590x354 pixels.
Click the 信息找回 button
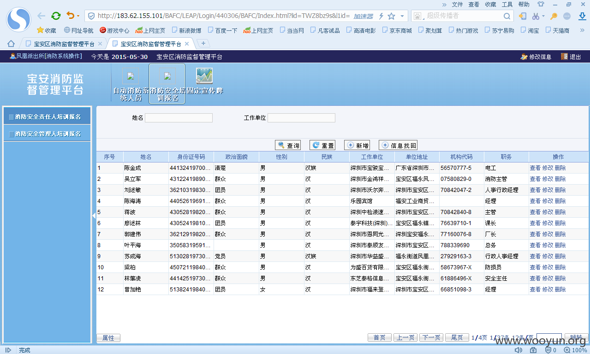pos(398,145)
